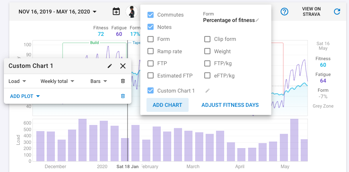Edit the Form percentage of fitness setting
Screen dimensions: 349x172
[257, 20]
